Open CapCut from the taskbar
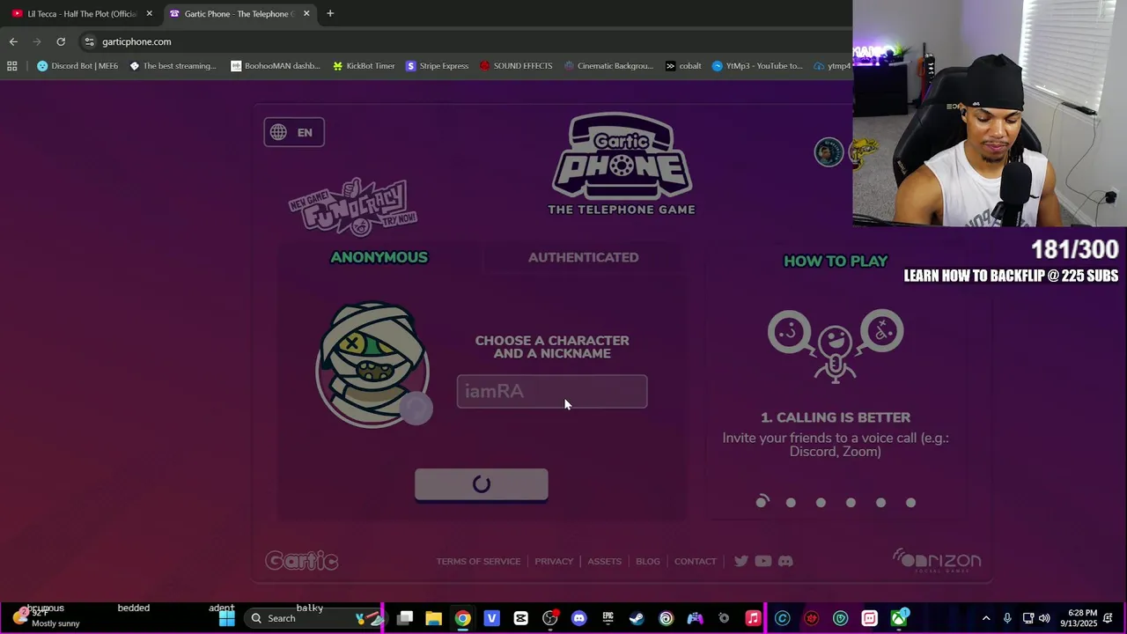The image size is (1127, 634). click(520, 618)
